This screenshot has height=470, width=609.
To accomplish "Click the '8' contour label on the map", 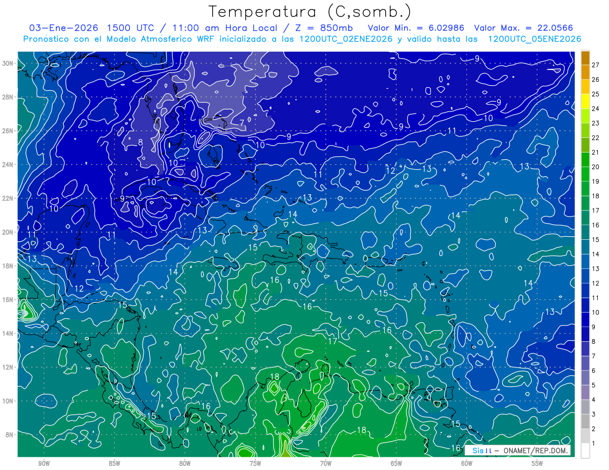I will pos(140,142).
